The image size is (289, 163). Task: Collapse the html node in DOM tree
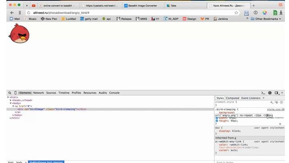(x=8, y=97)
